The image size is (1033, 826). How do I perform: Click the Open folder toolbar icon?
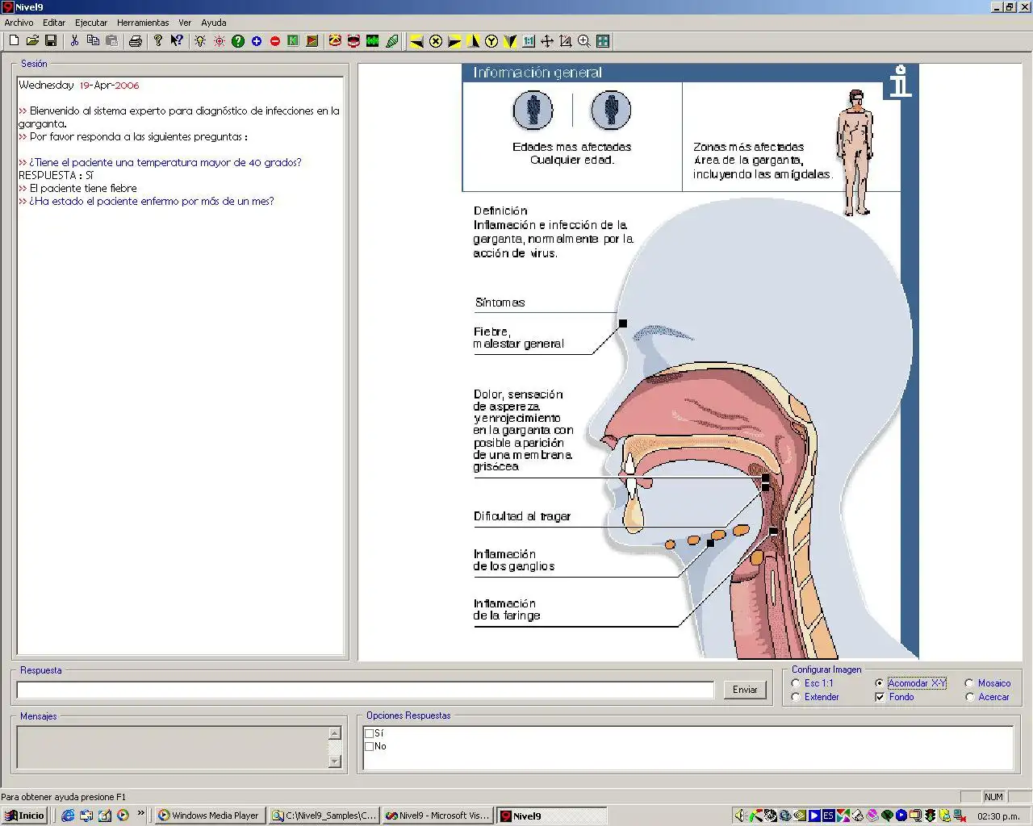[32, 40]
